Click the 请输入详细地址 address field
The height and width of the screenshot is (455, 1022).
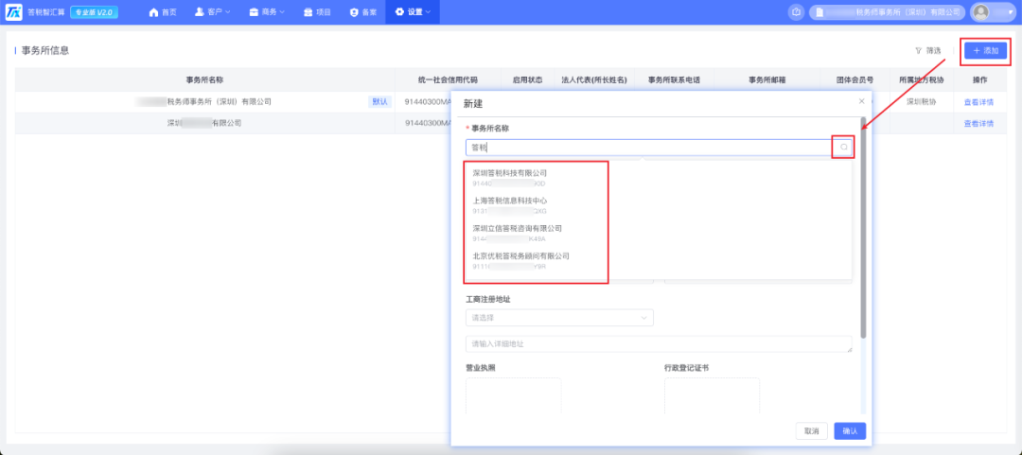tap(659, 344)
